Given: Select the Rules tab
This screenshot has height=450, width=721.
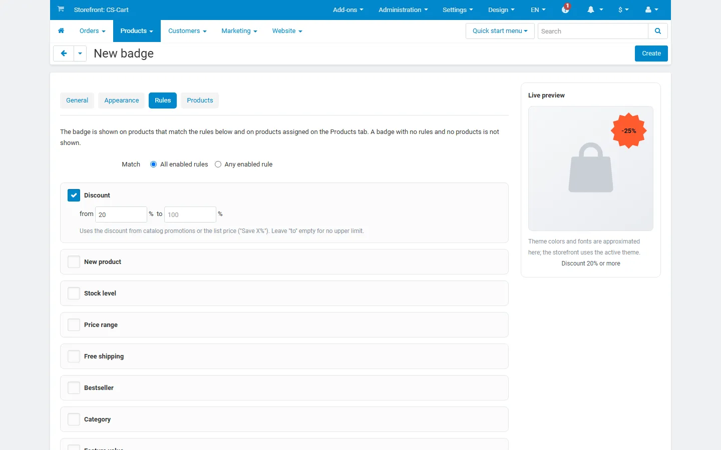Looking at the screenshot, I should pyautogui.click(x=163, y=100).
